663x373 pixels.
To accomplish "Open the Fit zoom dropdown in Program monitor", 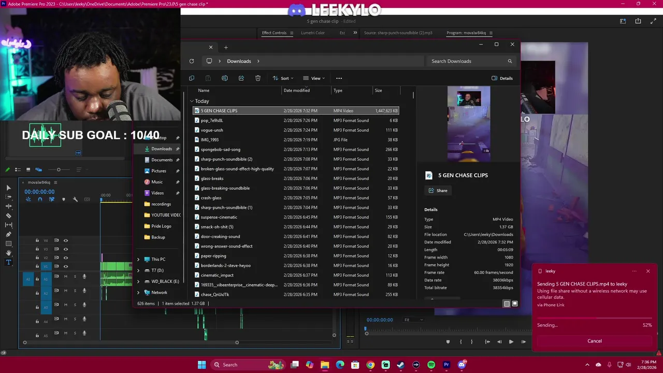I will point(414,320).
